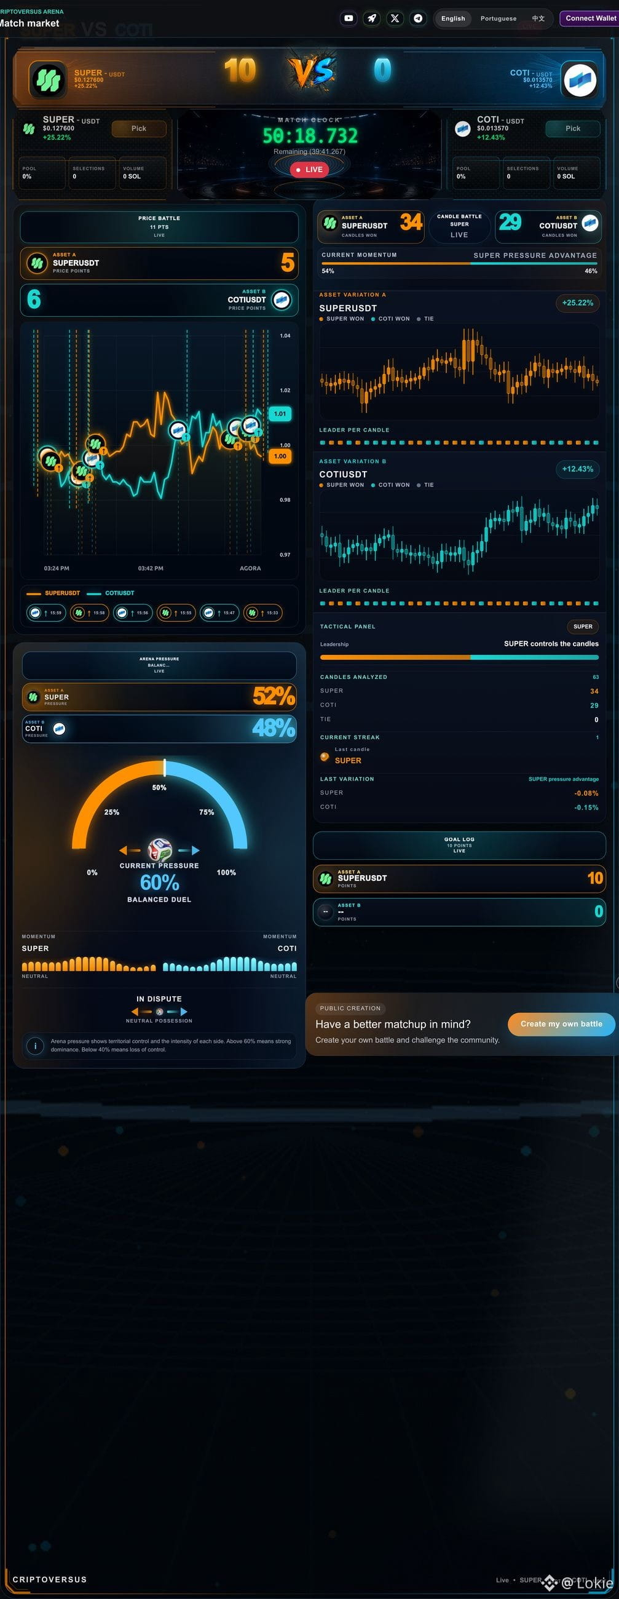
Task: Click the orange left arrow by the ball
Action: (x=130, y=850)
